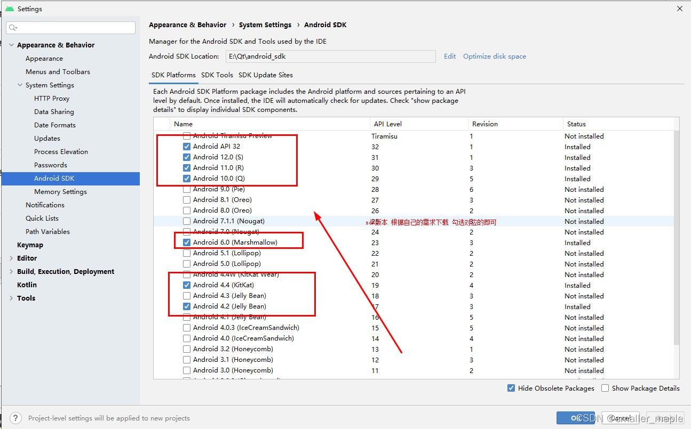Tick Android 7.1.1 (Nougat) checkbox
Screen dimensions: 691x429
187,221
